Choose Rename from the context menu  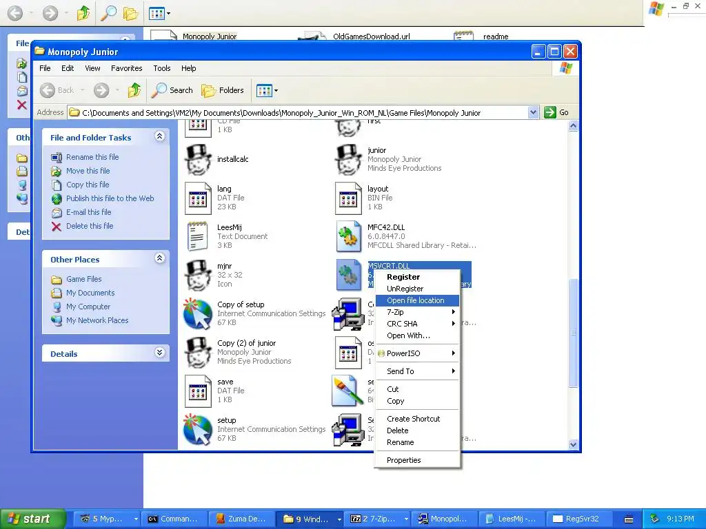[417, 442]
